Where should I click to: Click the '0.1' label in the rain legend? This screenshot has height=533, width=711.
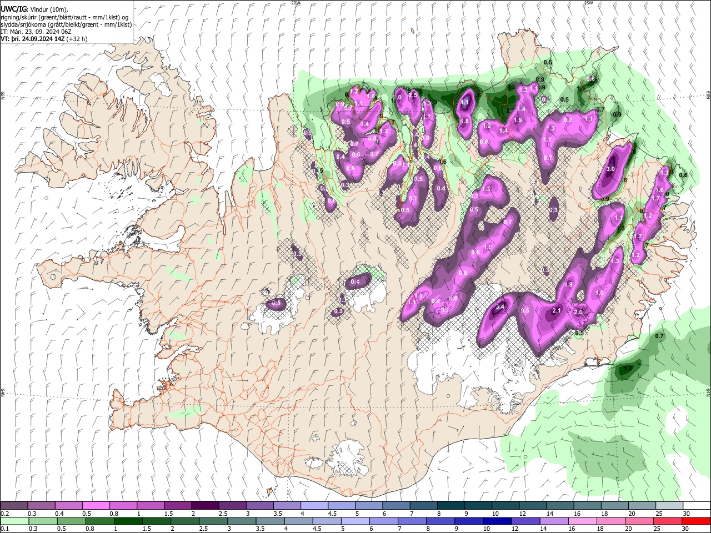coord(5,529)
